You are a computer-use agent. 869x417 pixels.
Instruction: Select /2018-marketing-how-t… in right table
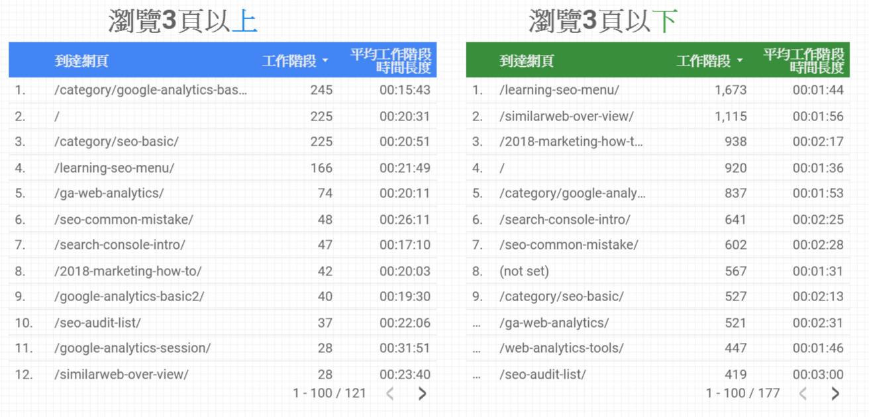(571, 142)
